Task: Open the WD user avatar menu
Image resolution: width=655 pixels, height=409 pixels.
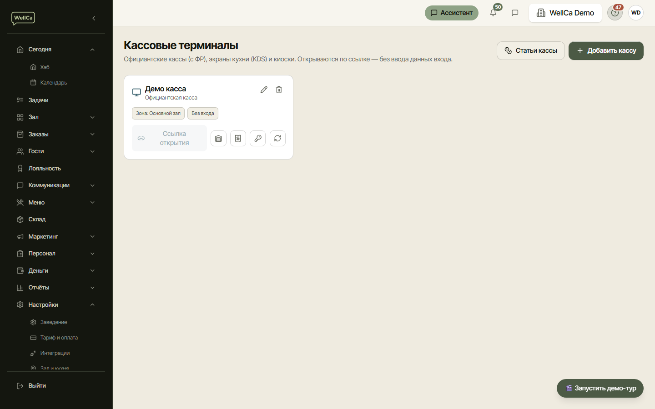Action: (x=636, y=13)
